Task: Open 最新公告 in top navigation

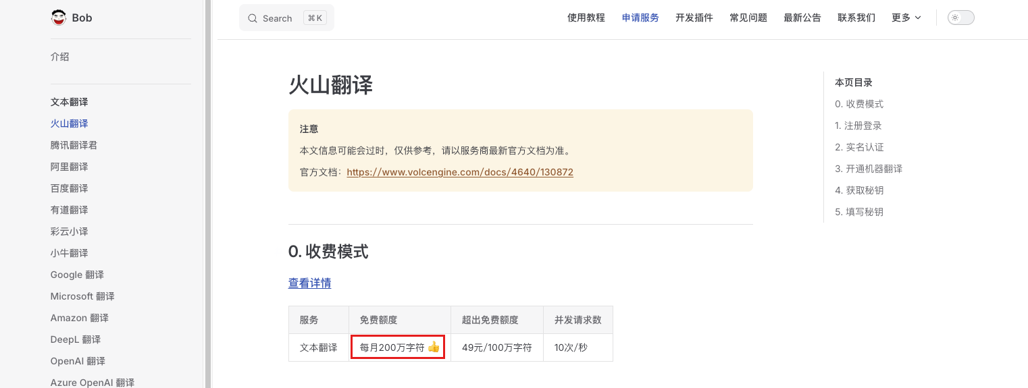Action: click(x=802, y=18)
